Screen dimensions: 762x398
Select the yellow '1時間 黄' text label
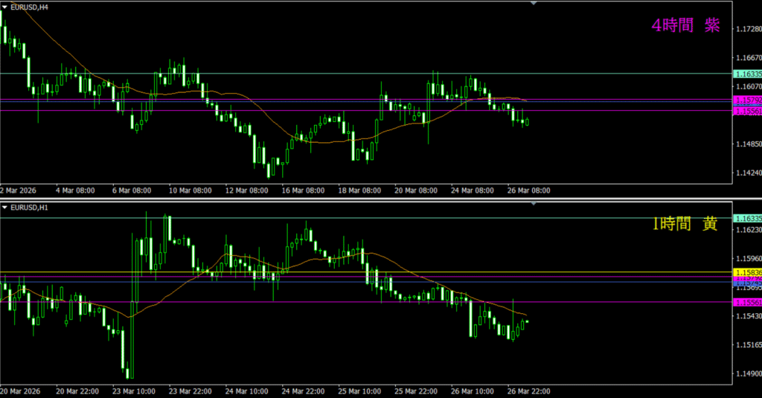point(685,223)
